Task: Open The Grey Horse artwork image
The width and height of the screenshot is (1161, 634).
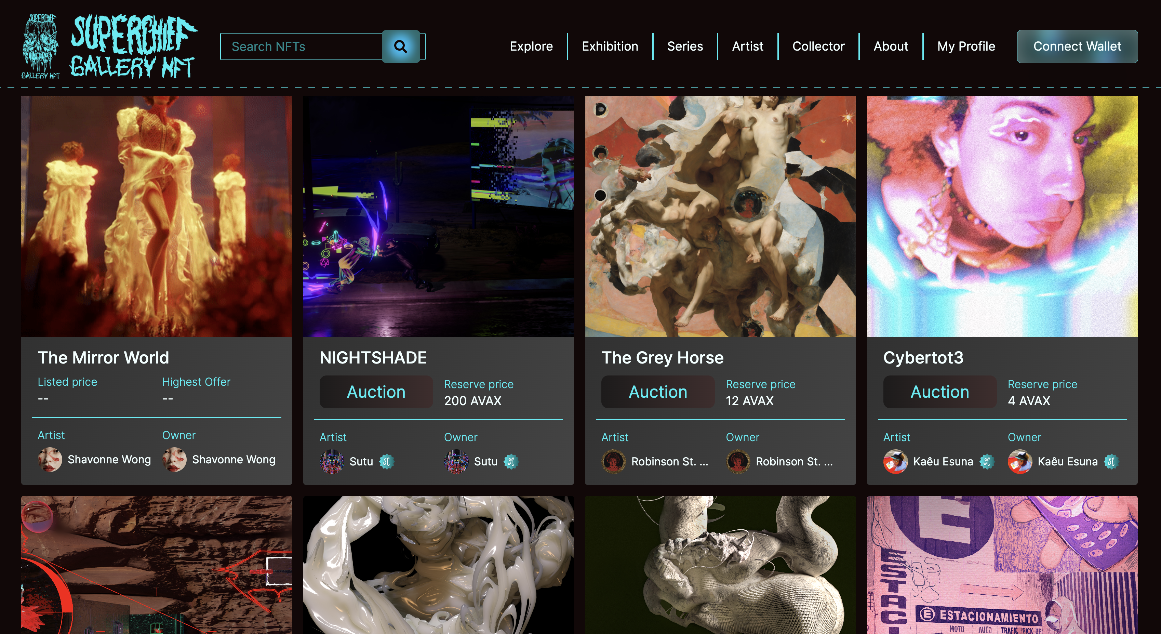Action: pos(720,216)
